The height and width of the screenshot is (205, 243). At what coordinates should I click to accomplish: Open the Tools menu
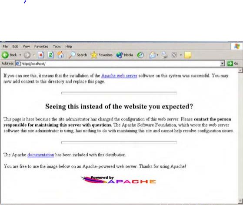coord(57,47)
